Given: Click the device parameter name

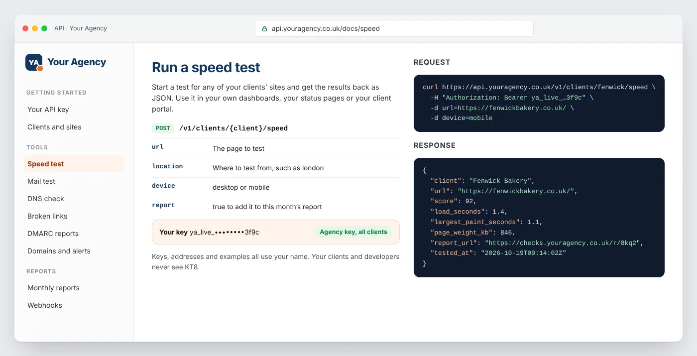Looking at the screenshot, I should [x=163, y=186].
